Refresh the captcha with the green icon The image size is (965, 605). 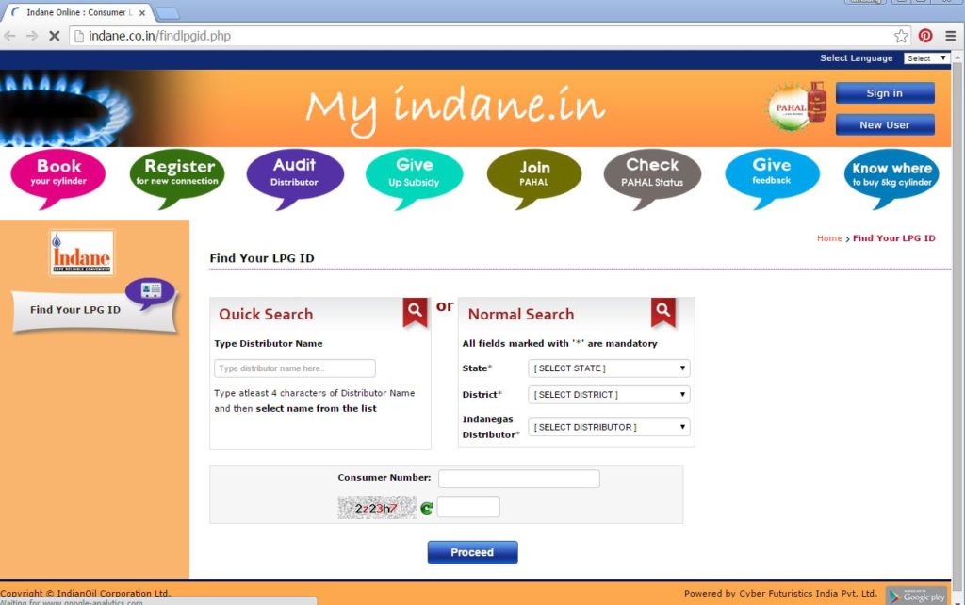pyautogui.click(x=427, y=508)
